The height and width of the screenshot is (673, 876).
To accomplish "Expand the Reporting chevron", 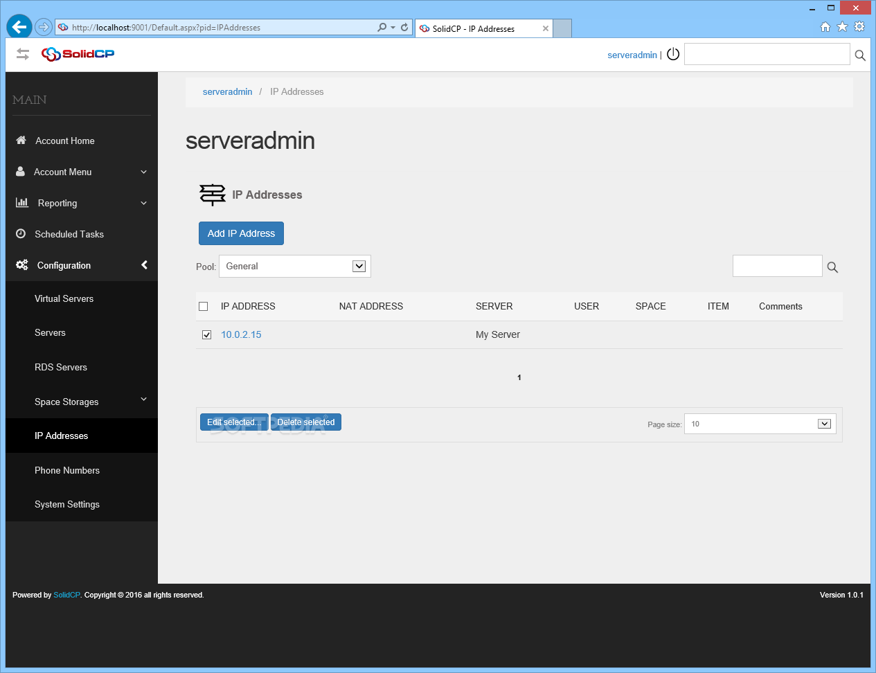I will tap(144, 203).
